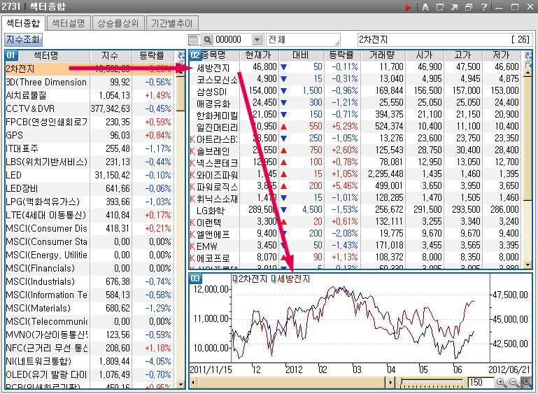Refresh the sector list panel 01
The width and height of the screenshot is (538, 394).
[180, 55]
